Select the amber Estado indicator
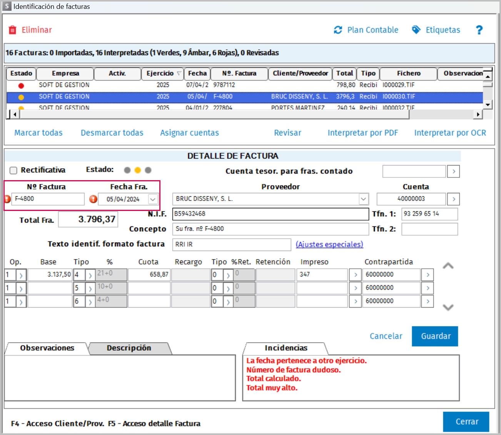Image resolution: width=501 pixels, height=435 pixels. [138, 170]
